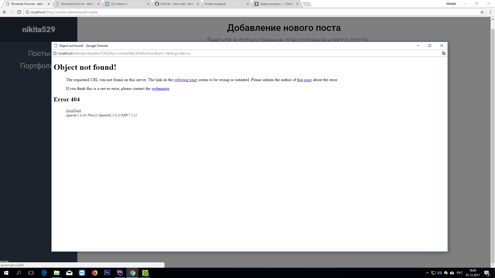
Task: Open taskbar search magnifier
Action: [19, 273]
